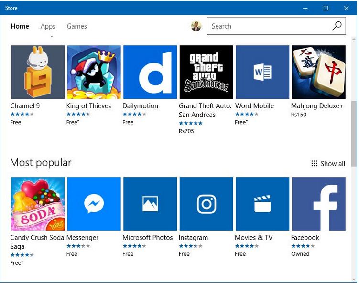Click the star rating under Messenger
This screenshot has height=283, width=359.
(x=78, y=246)
